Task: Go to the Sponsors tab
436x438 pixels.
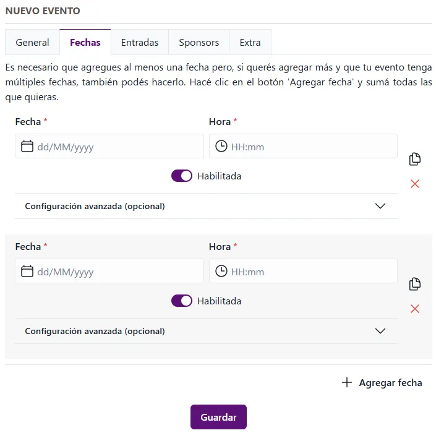Action: pos(199,42)
